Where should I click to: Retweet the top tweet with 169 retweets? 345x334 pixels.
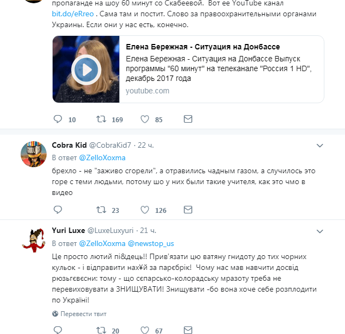pos(100,119)
